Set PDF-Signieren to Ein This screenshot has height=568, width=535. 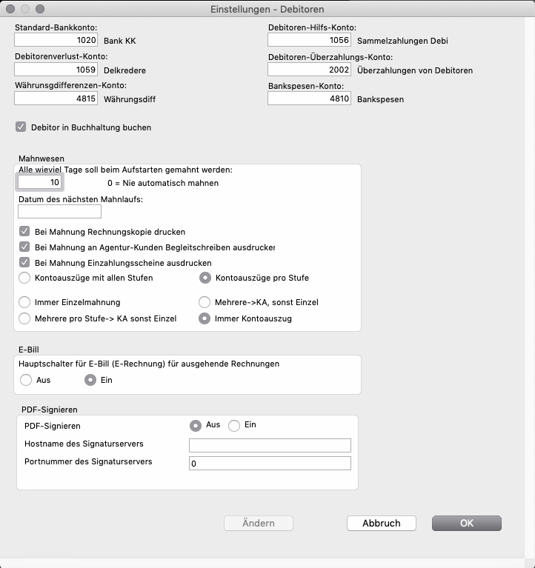[x=234, y=425]
